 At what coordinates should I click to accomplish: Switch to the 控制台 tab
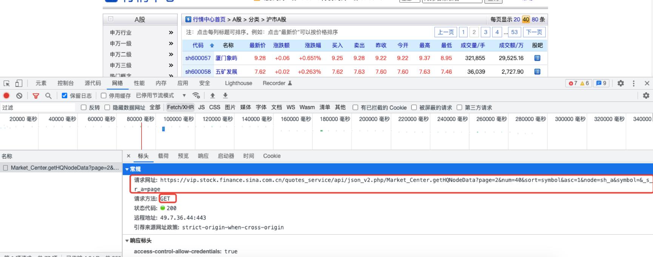click(x=65, y=83)
